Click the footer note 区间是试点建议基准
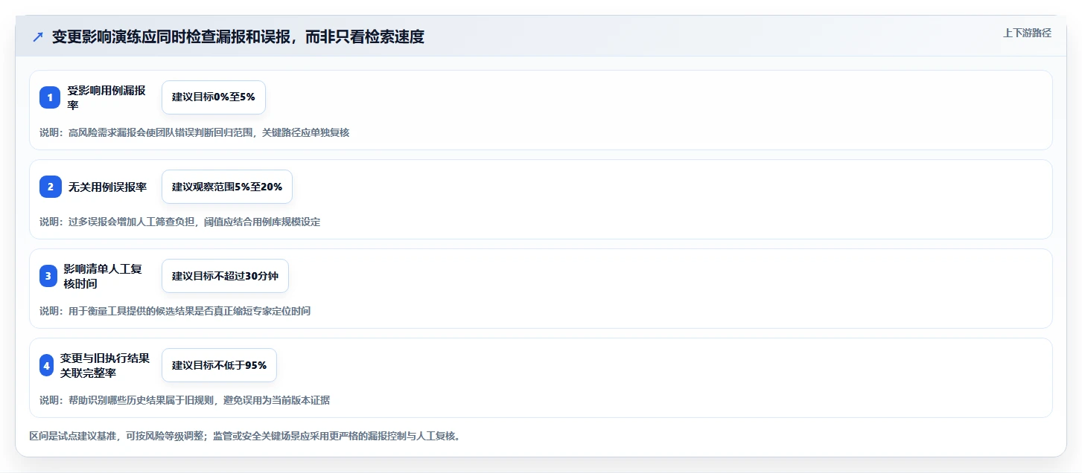The image size is (1082, 473). click(x=245, y=436)
